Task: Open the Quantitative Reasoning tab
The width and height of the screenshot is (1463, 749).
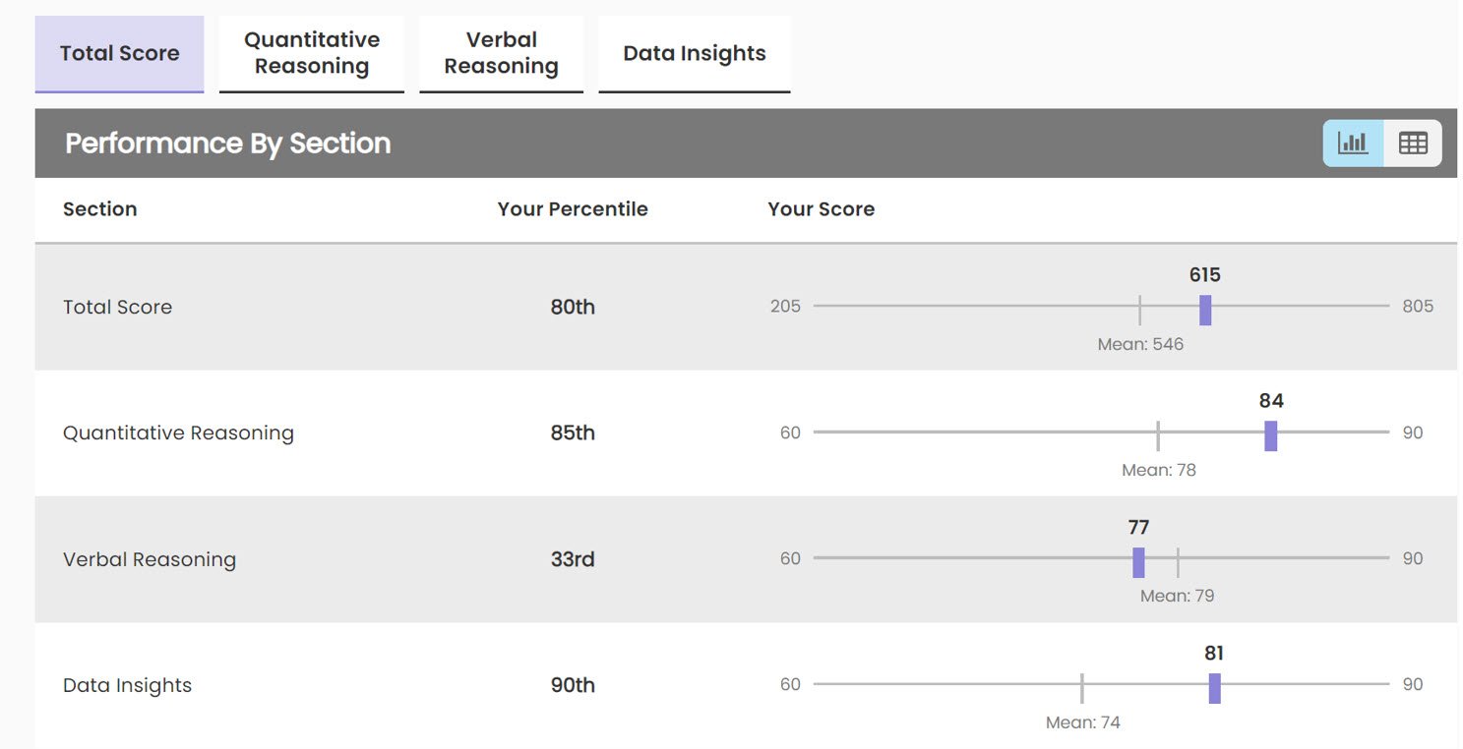Action: coord(312,54)
